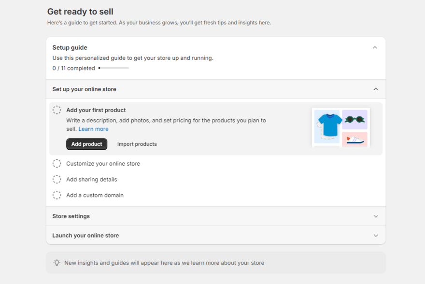Click the lightbulb insights icon
The height and width of the screenshot is (284, 425).
pyautogui.click(x=57, y=263)
